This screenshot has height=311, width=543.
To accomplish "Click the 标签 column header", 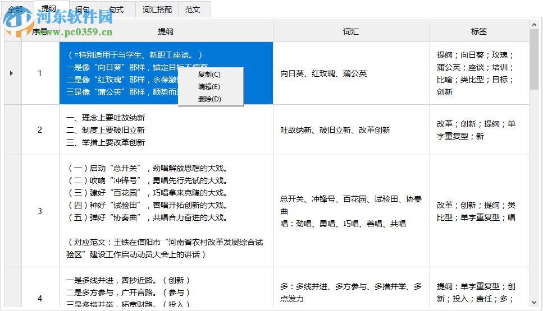I will click(x=480, y=31).
